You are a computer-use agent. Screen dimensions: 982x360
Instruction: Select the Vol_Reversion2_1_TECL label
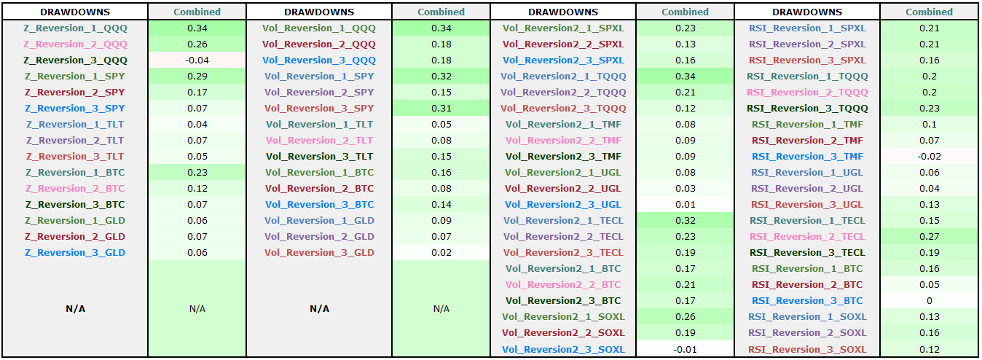click(x=563, y=220)
